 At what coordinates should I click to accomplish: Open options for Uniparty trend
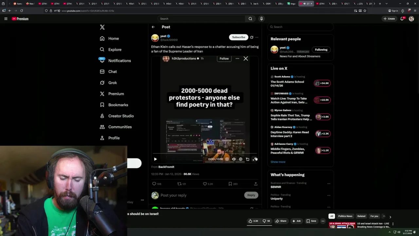click(x=329, y=195)
